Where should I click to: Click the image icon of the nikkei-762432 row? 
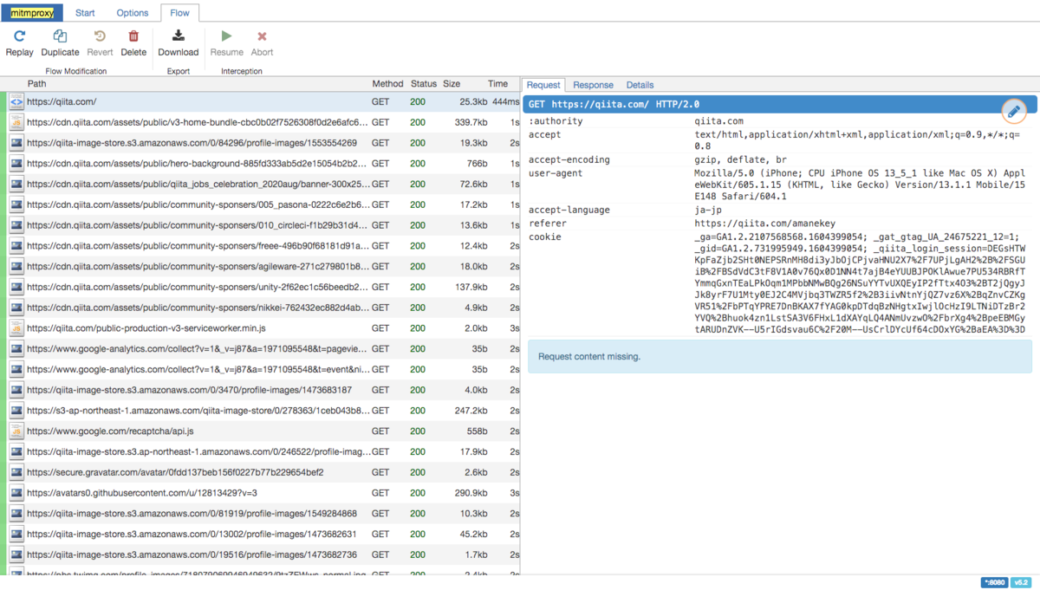(x=16, y=308)
